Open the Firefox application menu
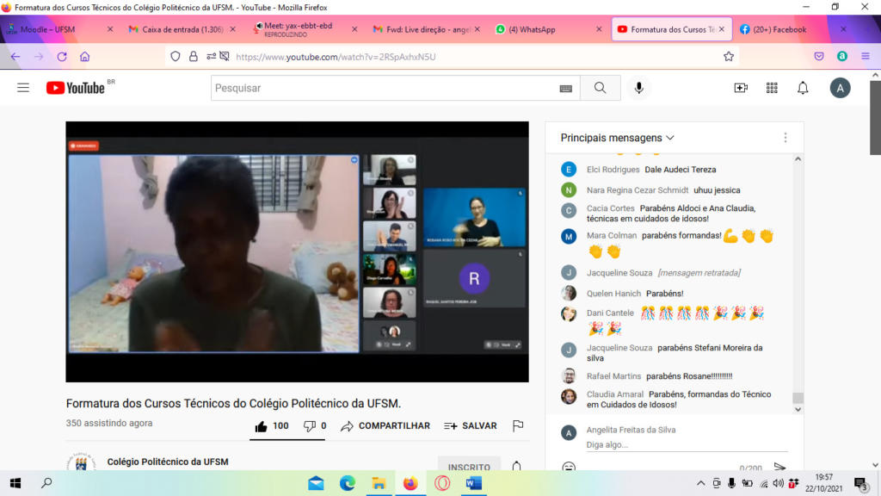The height and width of the screenshot is (496, 881). point(866,57)
